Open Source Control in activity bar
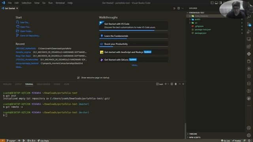The image size is (253, 142). point(249,24)
